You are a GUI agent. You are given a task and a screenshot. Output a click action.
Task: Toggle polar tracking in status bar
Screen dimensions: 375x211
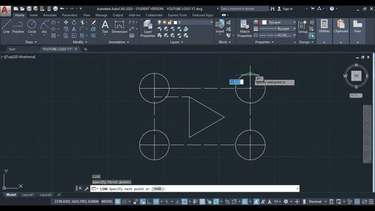click(156, 202)
